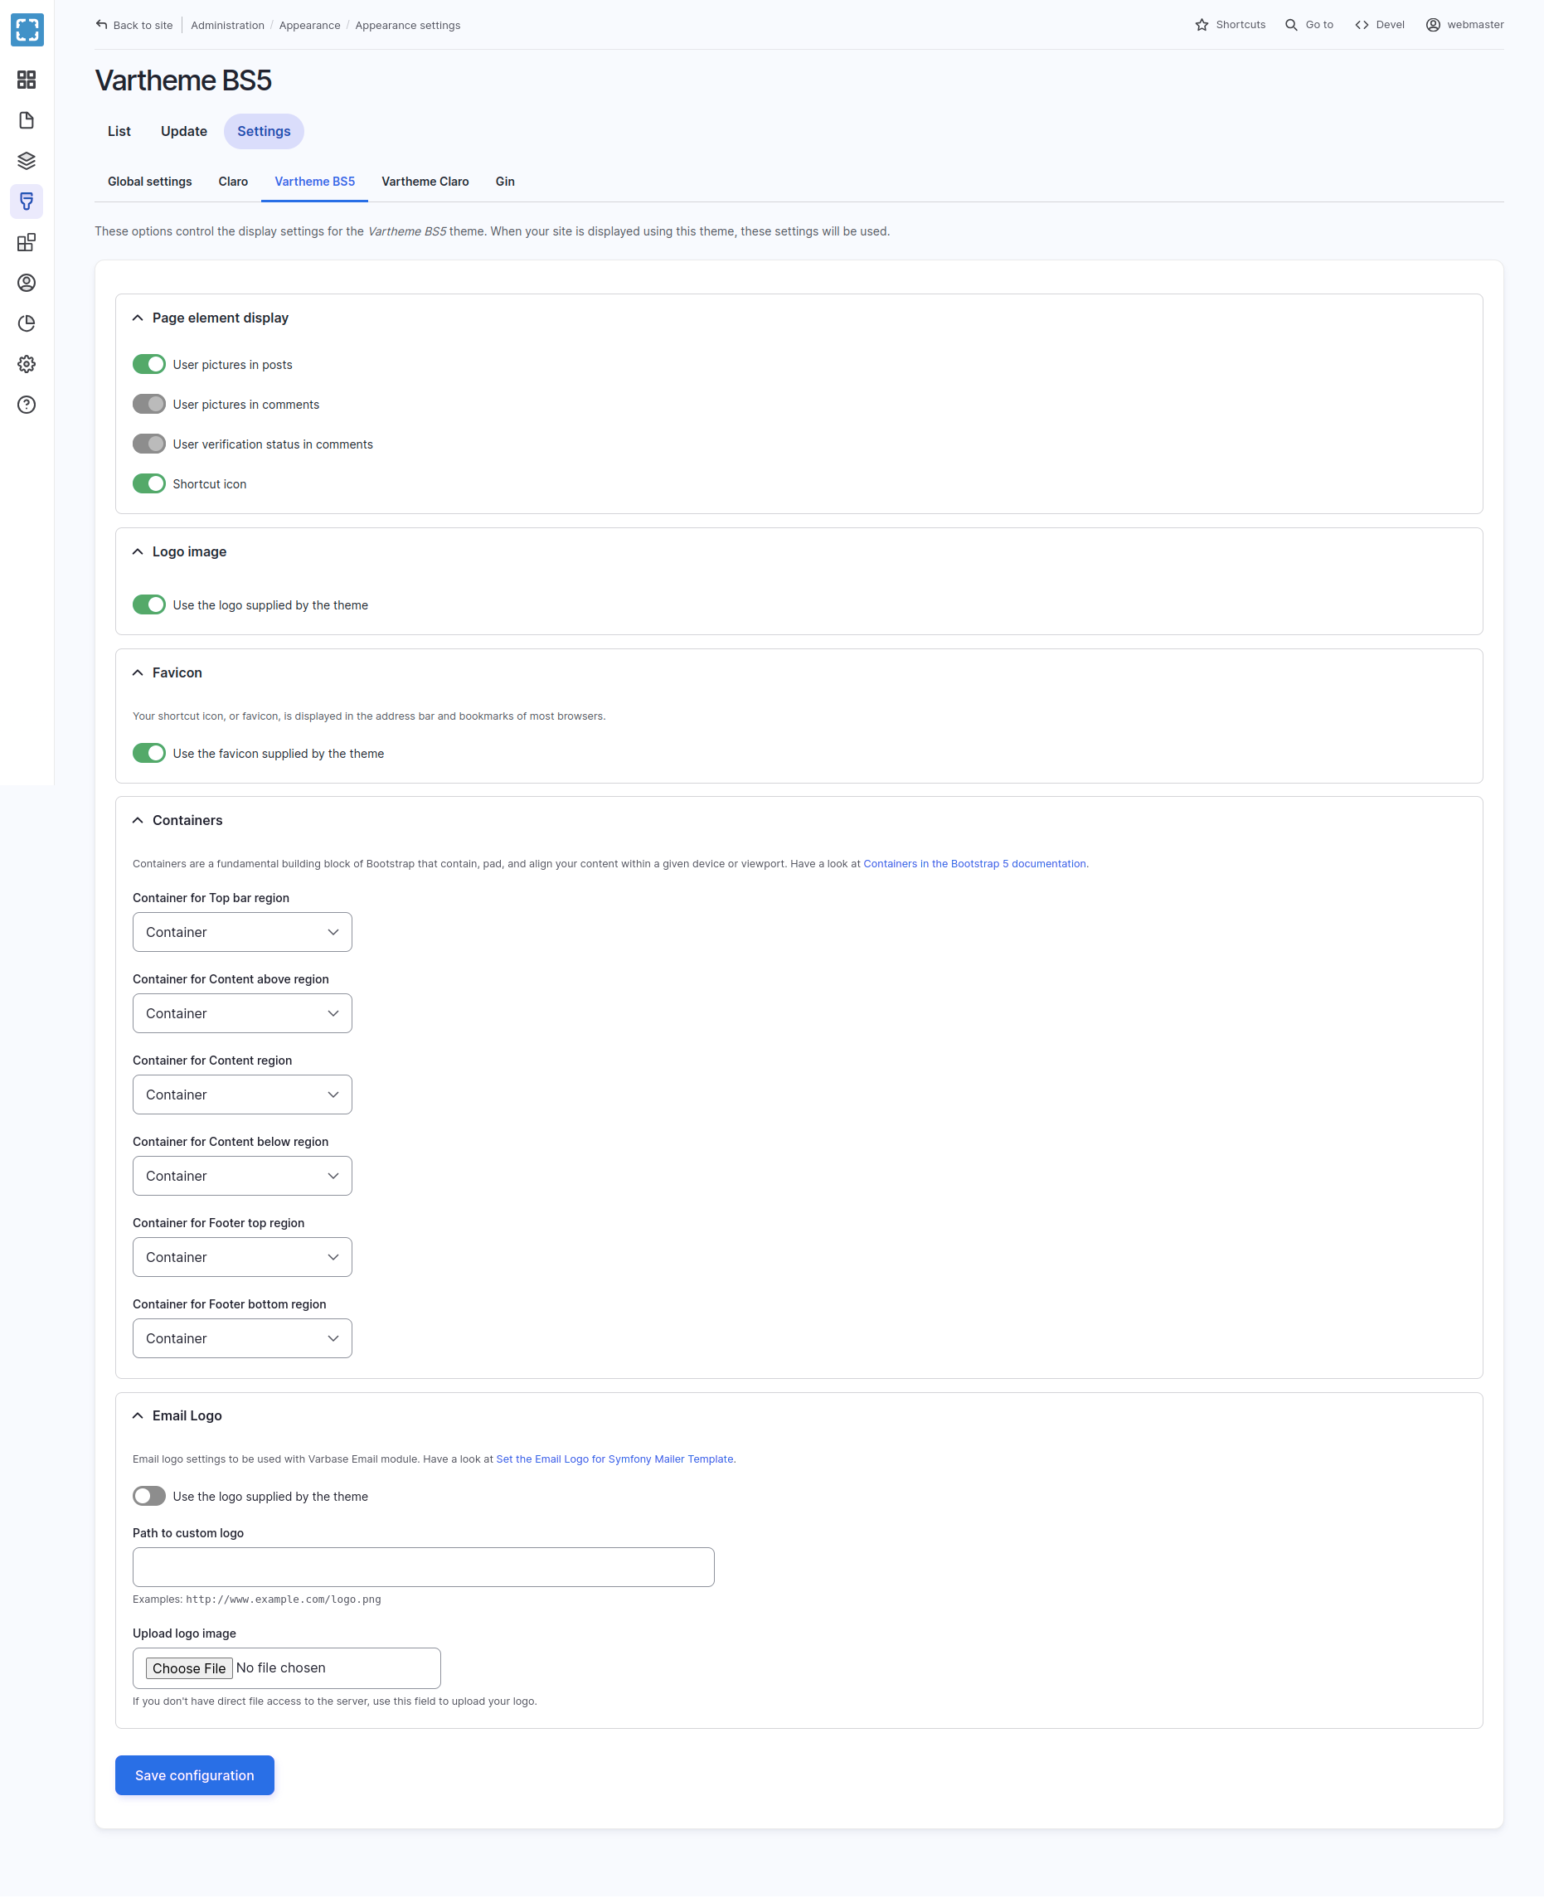Turn on Email Logo theme logo toggle
Image resolution: width=1544 pixels, height=1898 pixels.
(148, 1496)
